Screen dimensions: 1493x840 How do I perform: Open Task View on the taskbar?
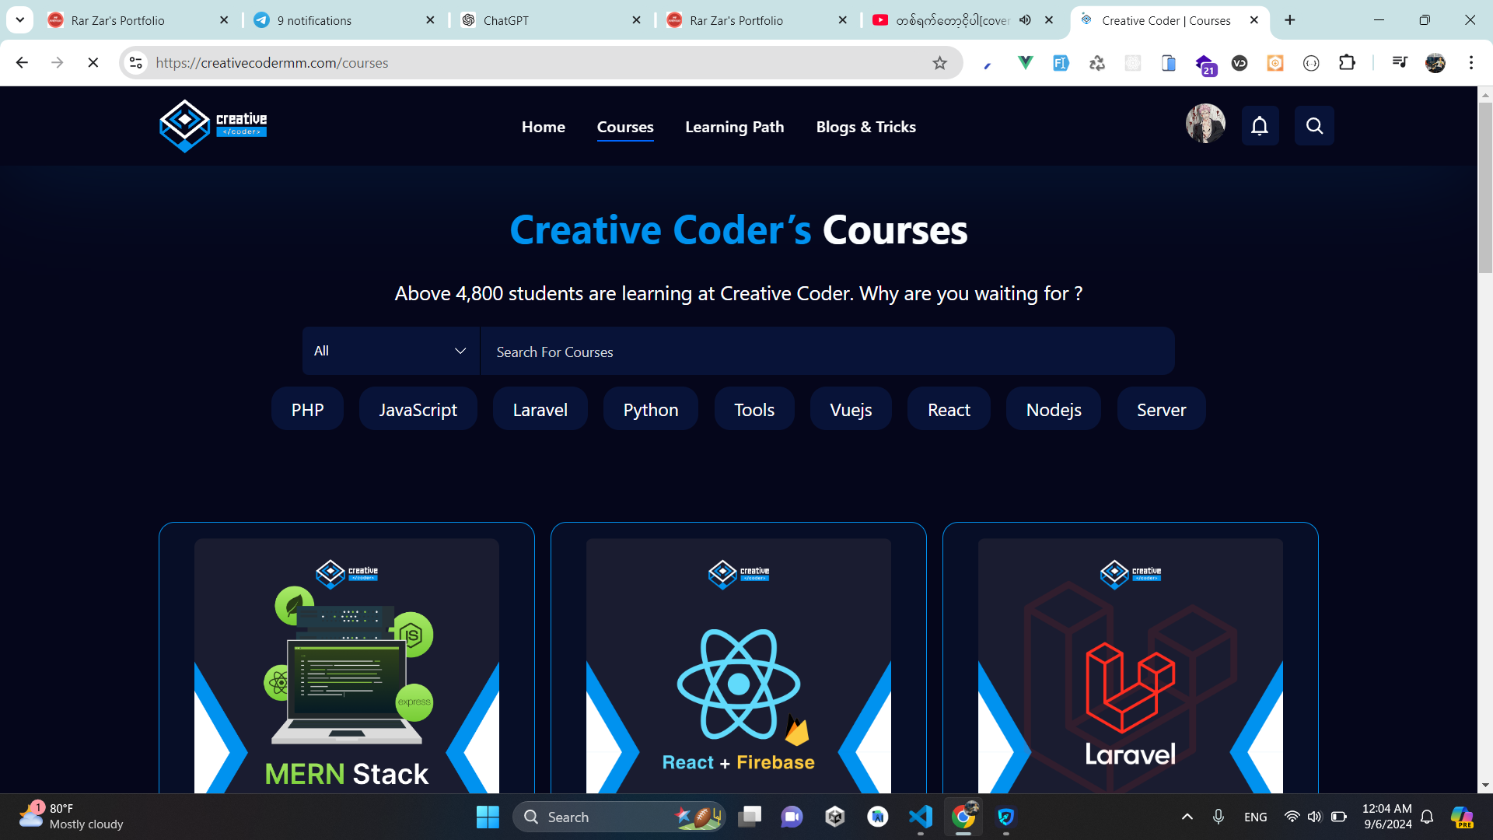tap(750, 817)
